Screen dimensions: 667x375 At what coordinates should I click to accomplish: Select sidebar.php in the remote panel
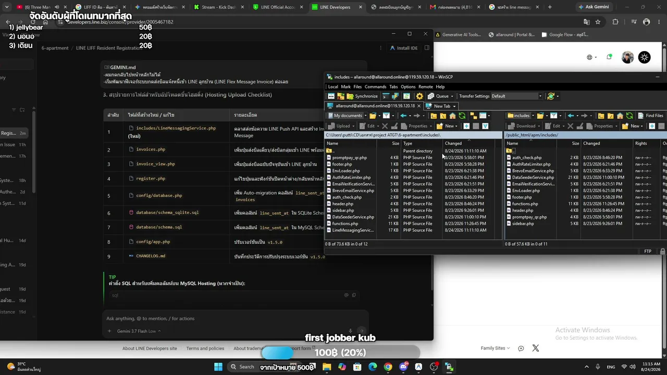coord(523,223)
